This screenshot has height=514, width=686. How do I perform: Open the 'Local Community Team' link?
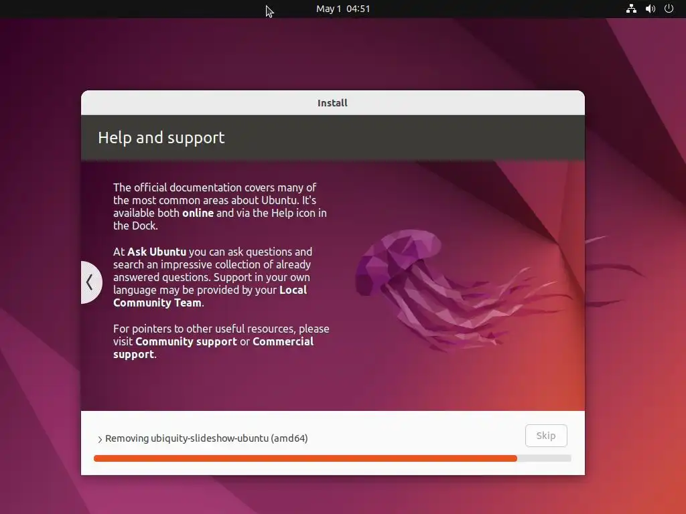pos(210,296)
